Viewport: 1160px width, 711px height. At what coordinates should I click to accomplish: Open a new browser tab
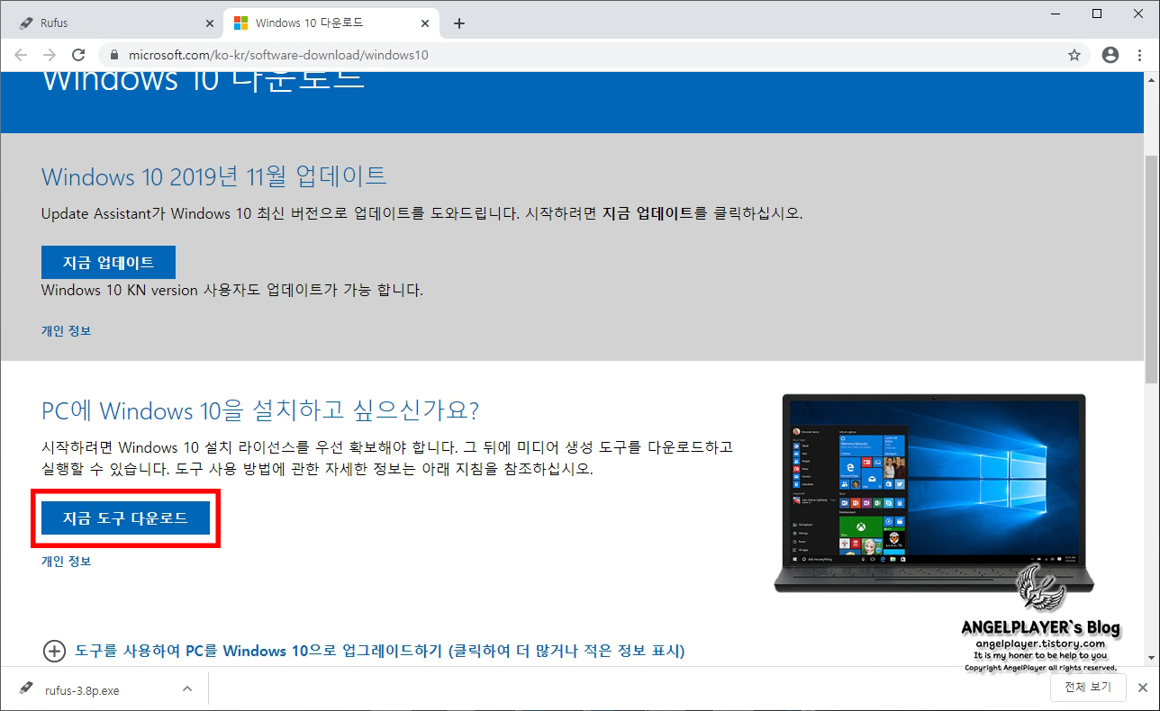(x=459, y=23)
